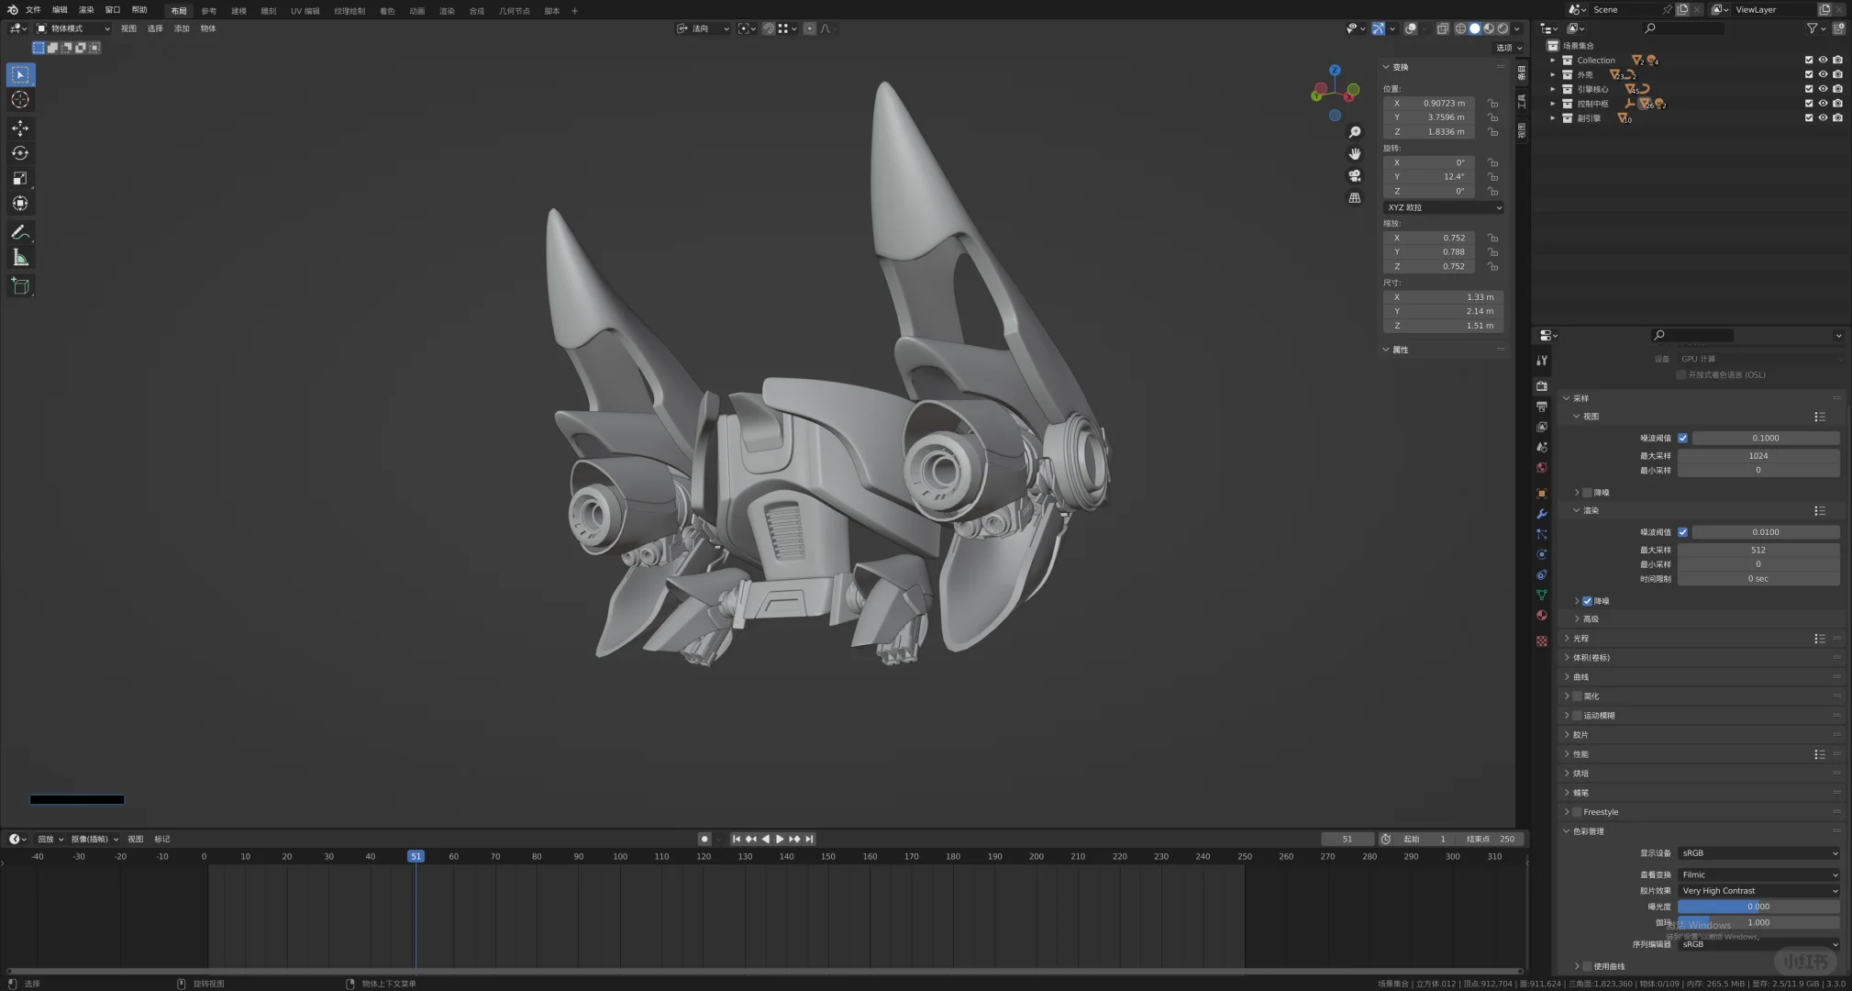The width and height of the screenshot is (1852, 991).
Task: Select the Measure ruler tool
Action: (20, 258)
